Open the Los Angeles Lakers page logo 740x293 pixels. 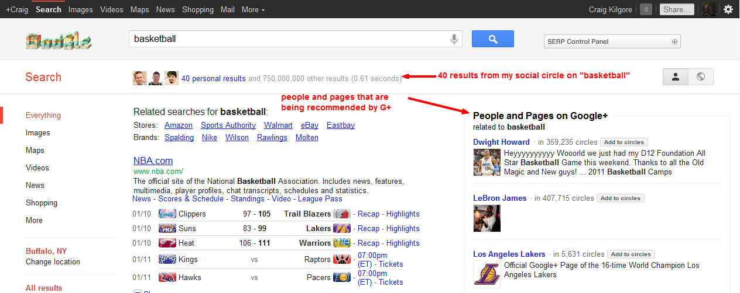pyautogui.click(x=487, y=274)
